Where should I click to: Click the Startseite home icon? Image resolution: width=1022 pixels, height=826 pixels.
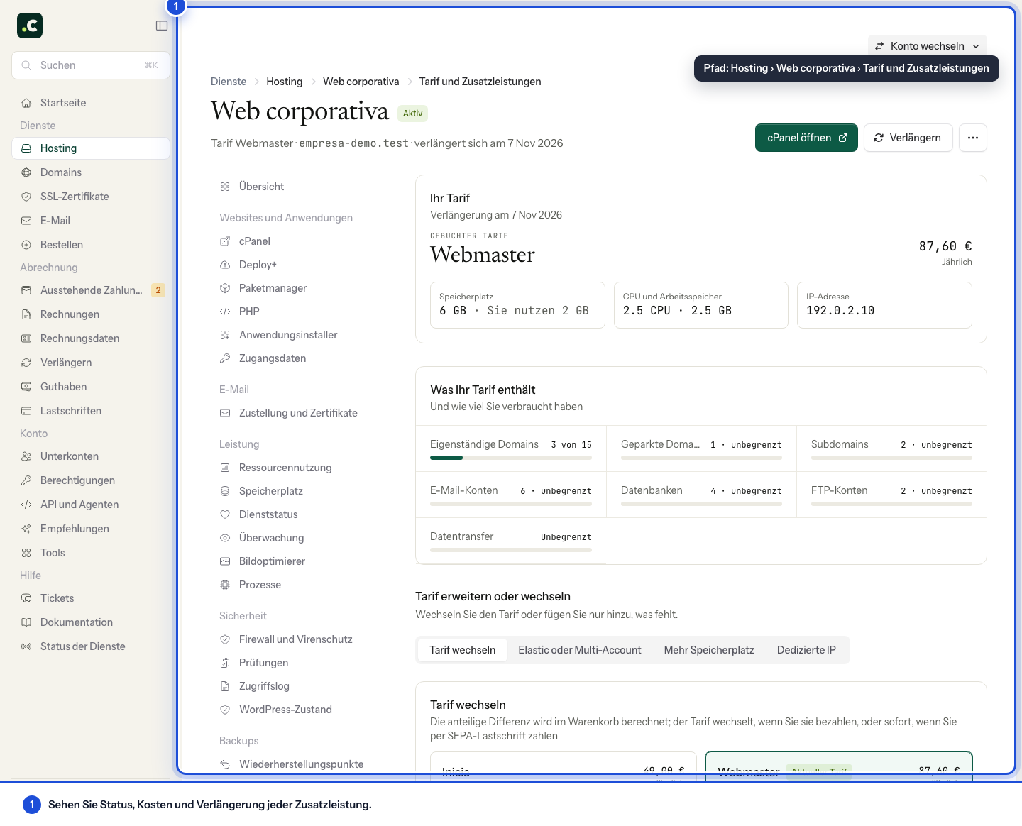click(26, 103)
